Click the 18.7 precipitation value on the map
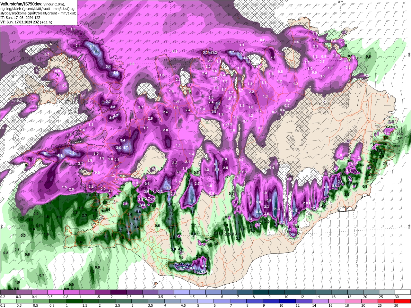411x308 pixels. tap(181, 269)
